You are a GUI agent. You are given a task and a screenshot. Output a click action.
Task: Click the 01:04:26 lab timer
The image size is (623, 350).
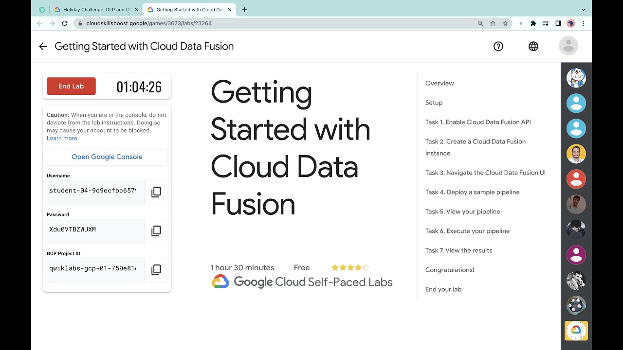tap(139, 87)
